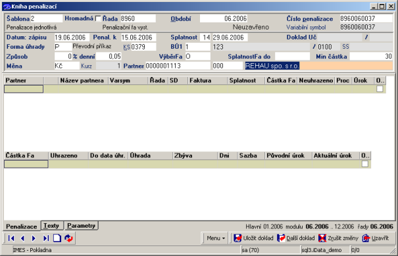Image resolution: width=398 pixels, height=256 pixels.
Task: Tick the checkbox in the lower grid row
Action: click(x=364, y=164)
